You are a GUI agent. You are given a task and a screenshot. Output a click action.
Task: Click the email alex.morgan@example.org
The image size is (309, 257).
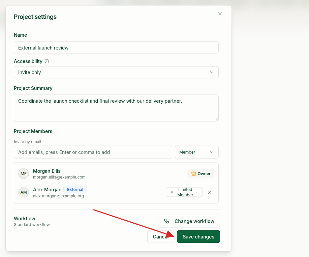(x=59, y=196)
